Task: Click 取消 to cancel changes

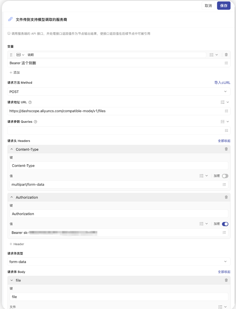Action: (208, 6)
